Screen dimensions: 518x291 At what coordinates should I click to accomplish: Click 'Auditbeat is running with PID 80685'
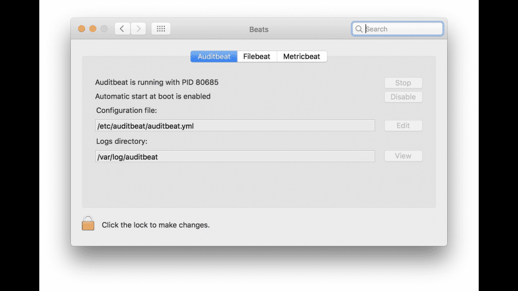(157, 83)
